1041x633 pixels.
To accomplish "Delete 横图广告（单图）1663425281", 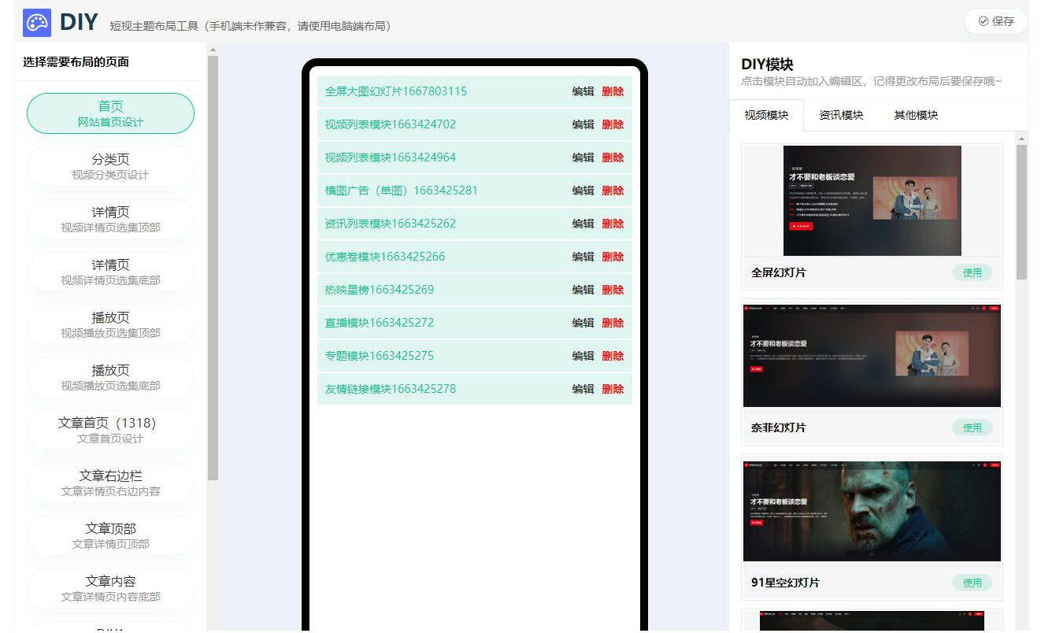I will [x=613, y=191].
